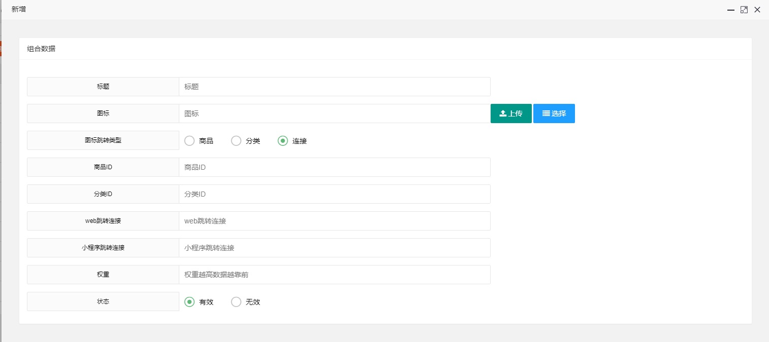Set status to 有效

coord(189,302)
